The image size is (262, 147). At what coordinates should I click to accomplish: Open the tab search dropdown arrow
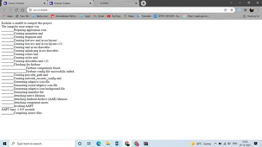[x=231, y=3]
